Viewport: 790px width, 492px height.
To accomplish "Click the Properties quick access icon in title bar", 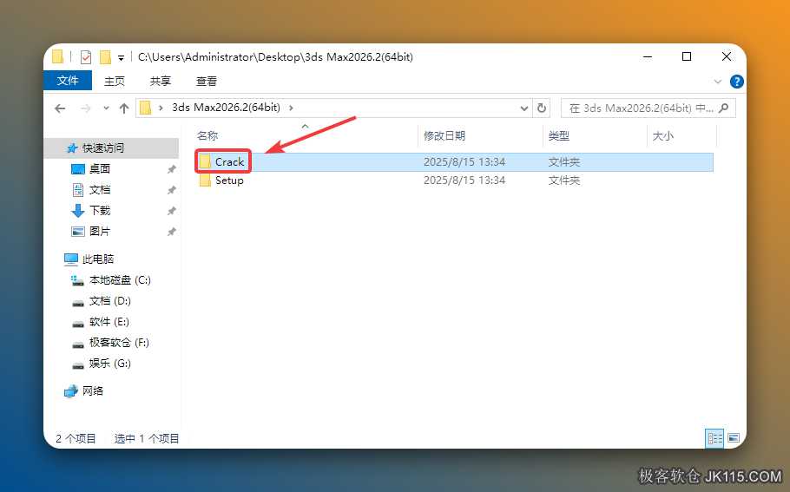I will click(x=86, y=57).
